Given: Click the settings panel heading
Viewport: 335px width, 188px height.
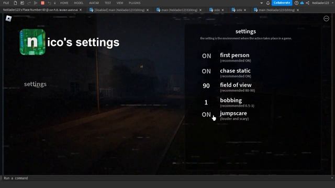Looking at the screenshot, I should click(x=245, y=31).
